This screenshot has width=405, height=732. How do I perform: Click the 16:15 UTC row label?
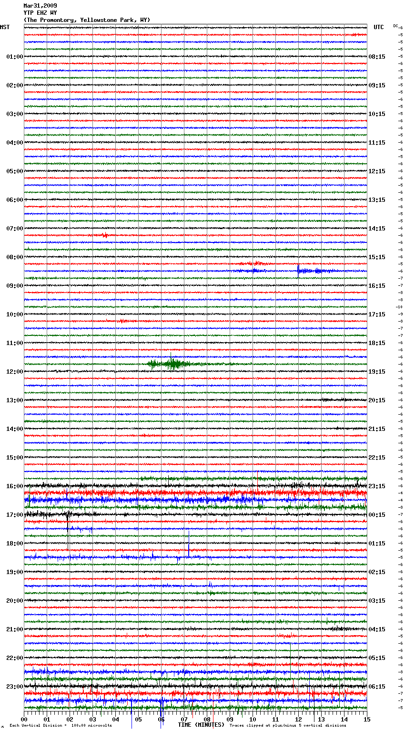377,286
